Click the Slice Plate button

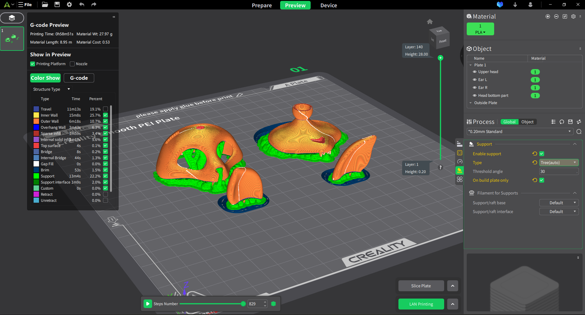[421, 286]
